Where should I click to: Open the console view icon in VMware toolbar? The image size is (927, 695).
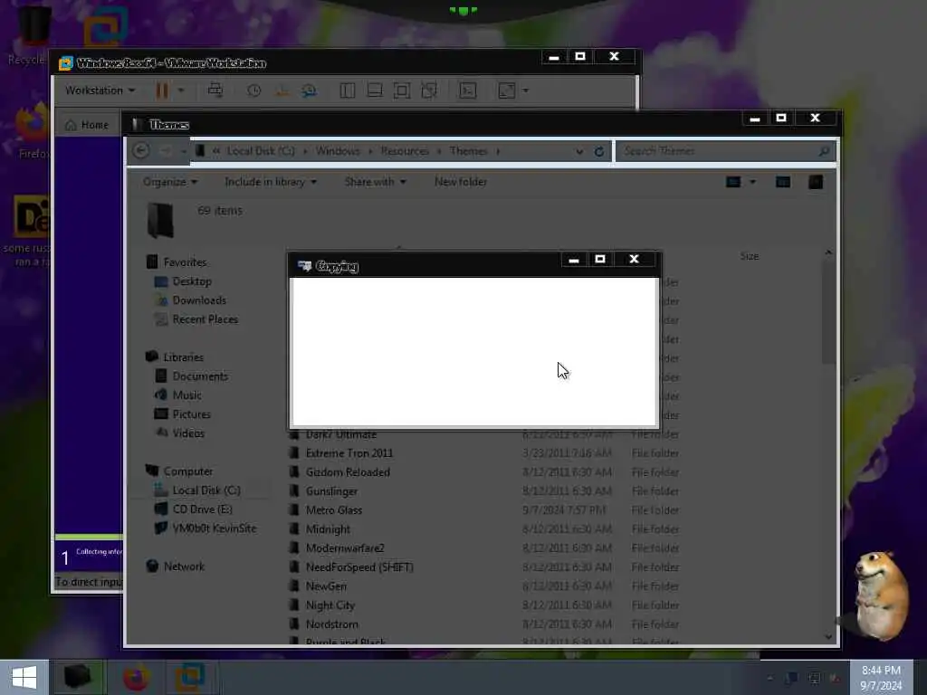[x=468, y=90]
